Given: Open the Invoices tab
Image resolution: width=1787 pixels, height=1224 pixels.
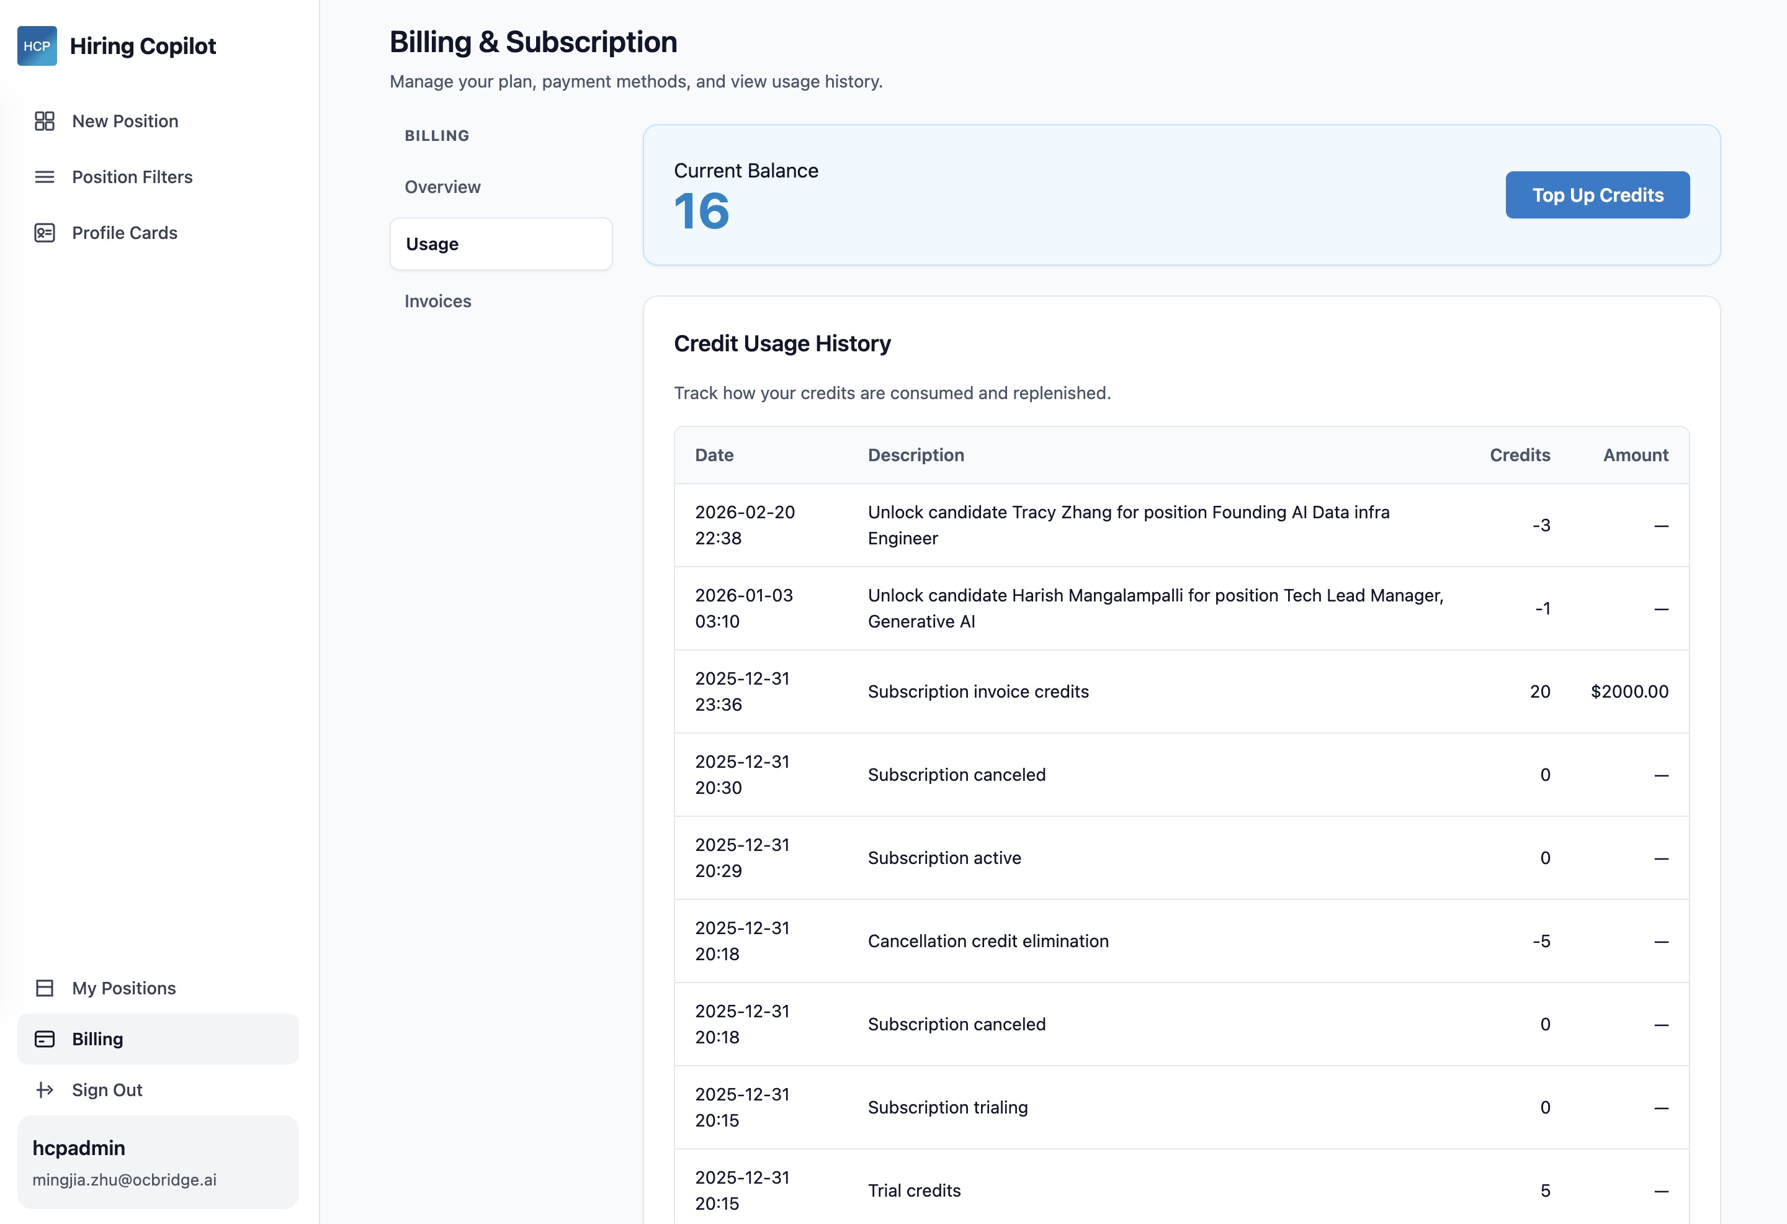Looking at the screenshot, I should tap(437, 301).
